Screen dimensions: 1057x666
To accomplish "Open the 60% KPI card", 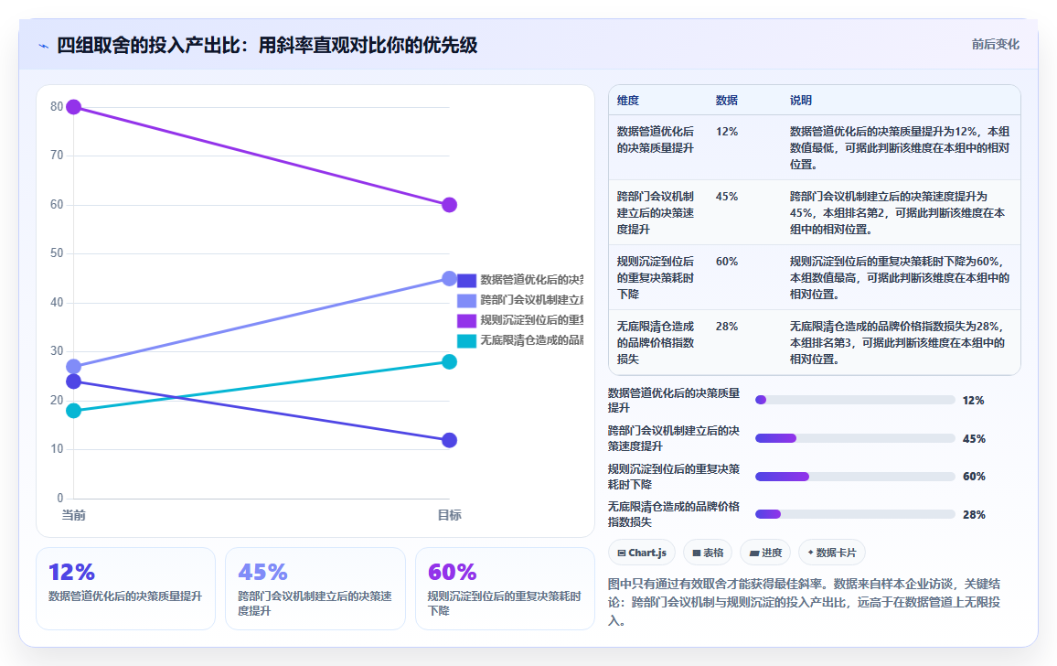I will pos(505,588).
